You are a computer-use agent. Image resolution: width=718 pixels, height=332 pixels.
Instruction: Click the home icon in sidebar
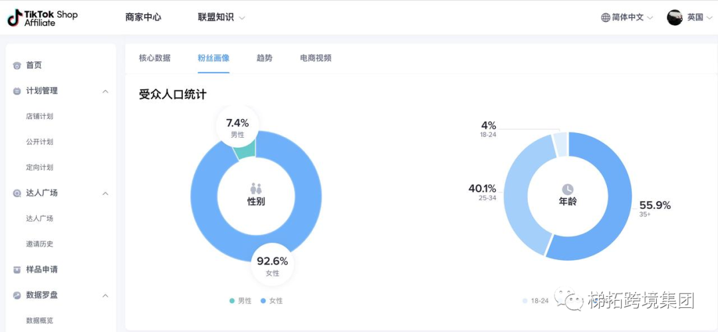17,65
